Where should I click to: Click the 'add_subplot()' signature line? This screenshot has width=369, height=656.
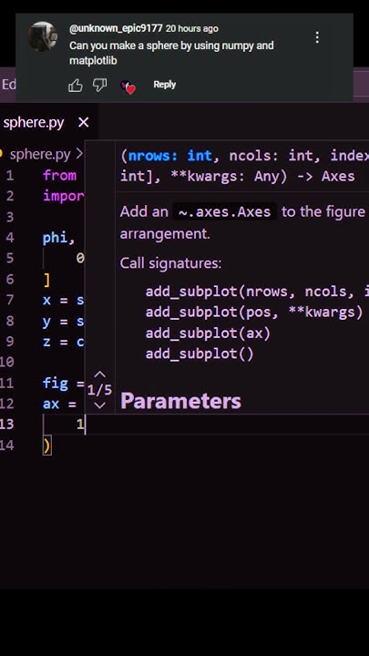(x=200, y=354)
